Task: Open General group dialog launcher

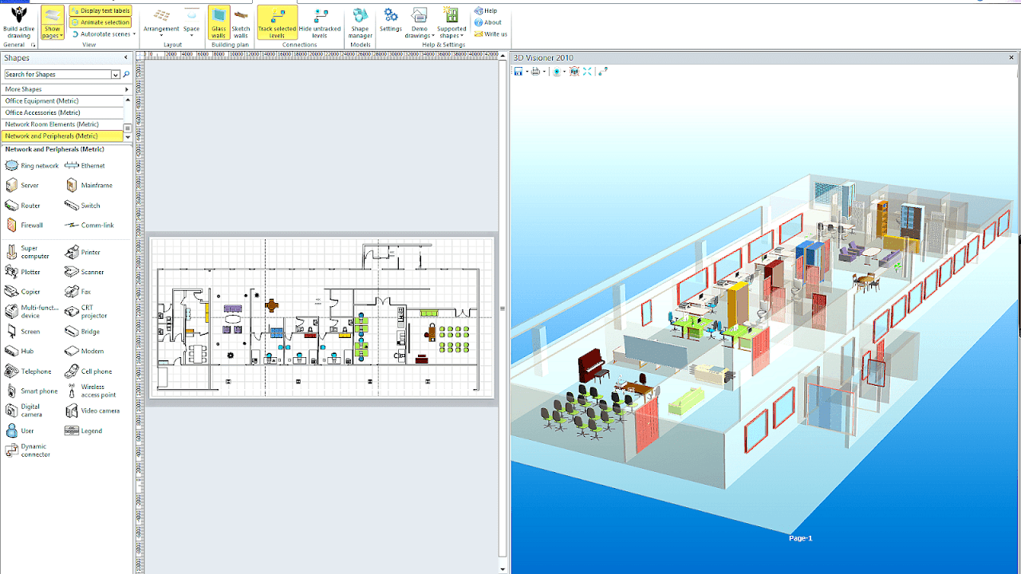Action: (x=34, y=45)
